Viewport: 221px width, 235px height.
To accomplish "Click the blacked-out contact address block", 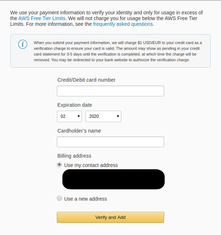I will [x=113, y=179].
